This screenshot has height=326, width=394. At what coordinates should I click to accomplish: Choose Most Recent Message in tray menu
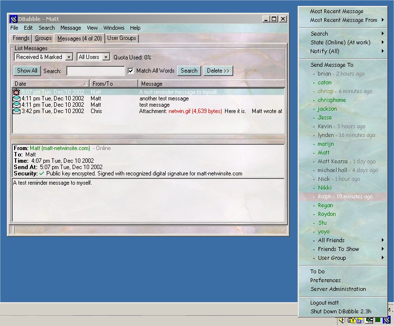[343, 11]
